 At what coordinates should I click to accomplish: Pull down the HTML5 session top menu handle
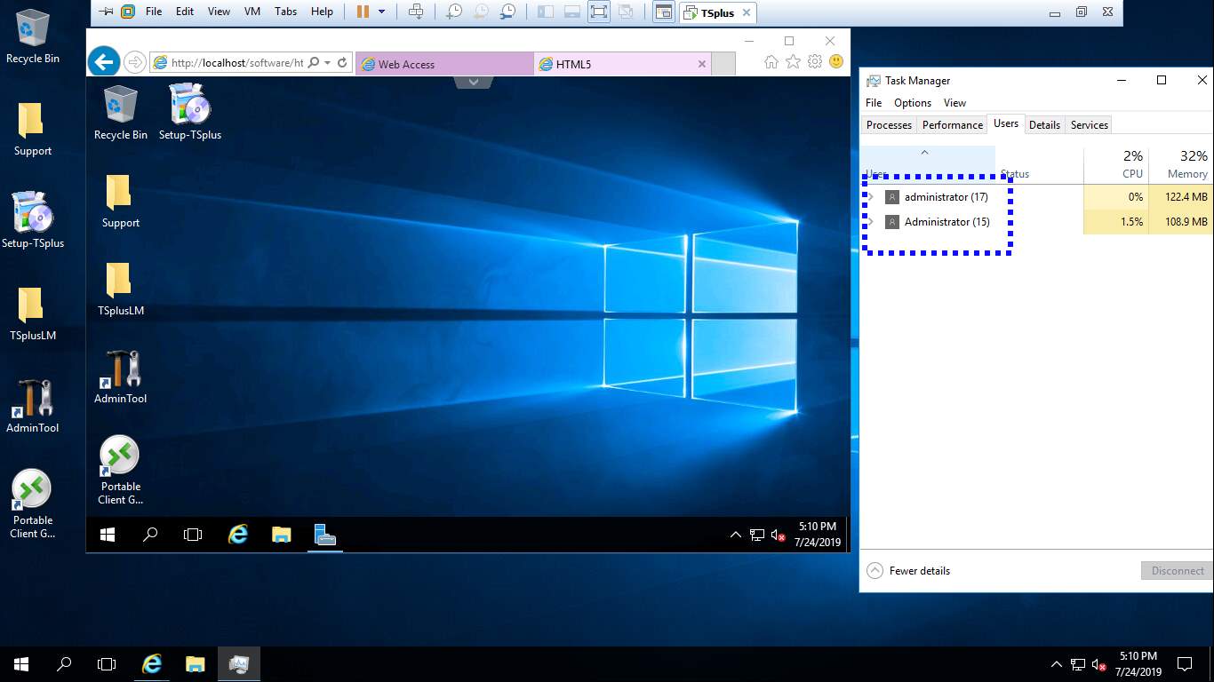click(474, 82)
